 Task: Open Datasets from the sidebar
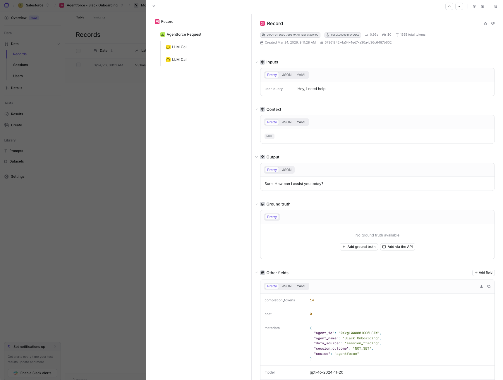coord(17,161)
